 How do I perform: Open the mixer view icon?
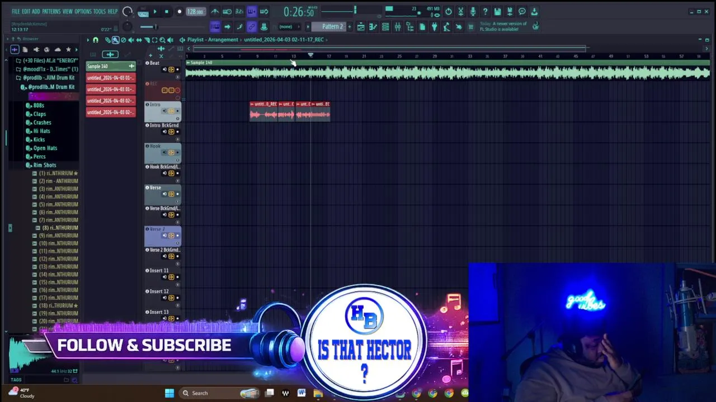(397, 26)
